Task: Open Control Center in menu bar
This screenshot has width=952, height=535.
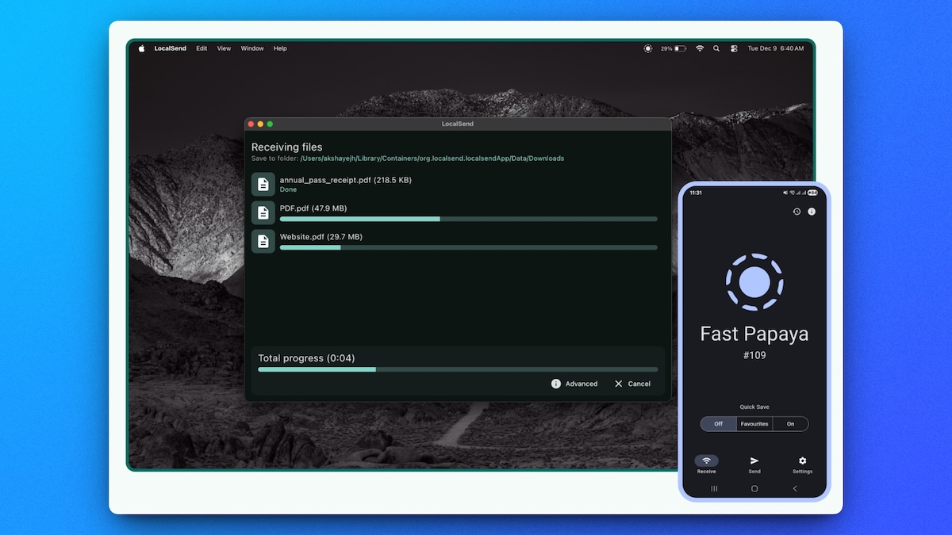Action: (734, 48)
